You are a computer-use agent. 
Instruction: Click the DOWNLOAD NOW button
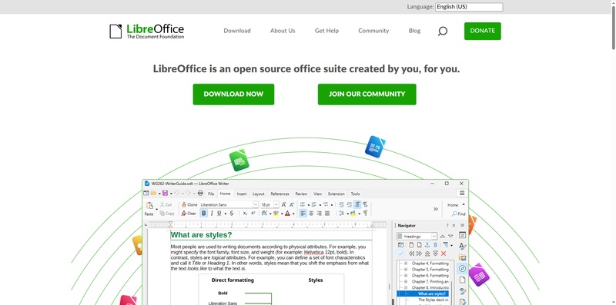pos(233,94)
